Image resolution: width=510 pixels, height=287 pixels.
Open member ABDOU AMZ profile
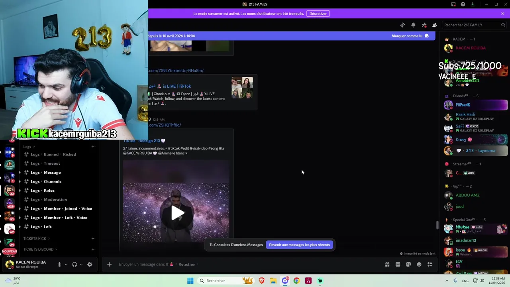coord(476,195)
